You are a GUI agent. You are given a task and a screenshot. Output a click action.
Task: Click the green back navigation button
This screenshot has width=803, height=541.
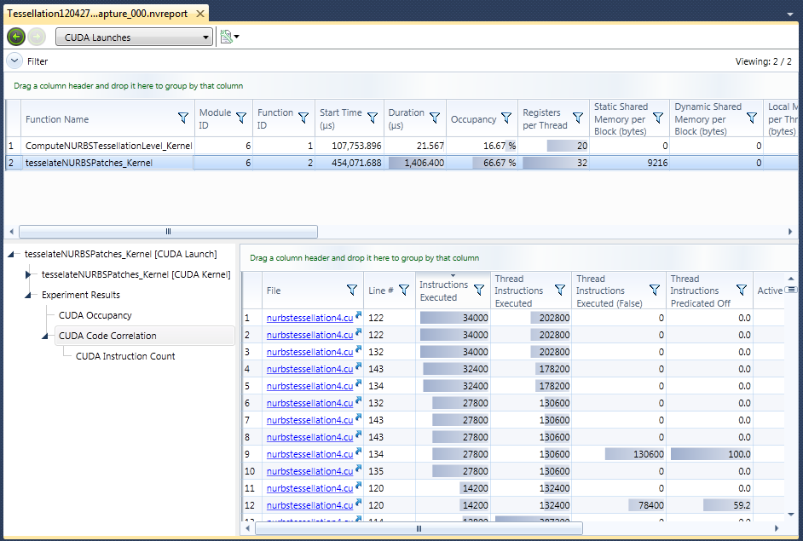[x=16, y=37]
